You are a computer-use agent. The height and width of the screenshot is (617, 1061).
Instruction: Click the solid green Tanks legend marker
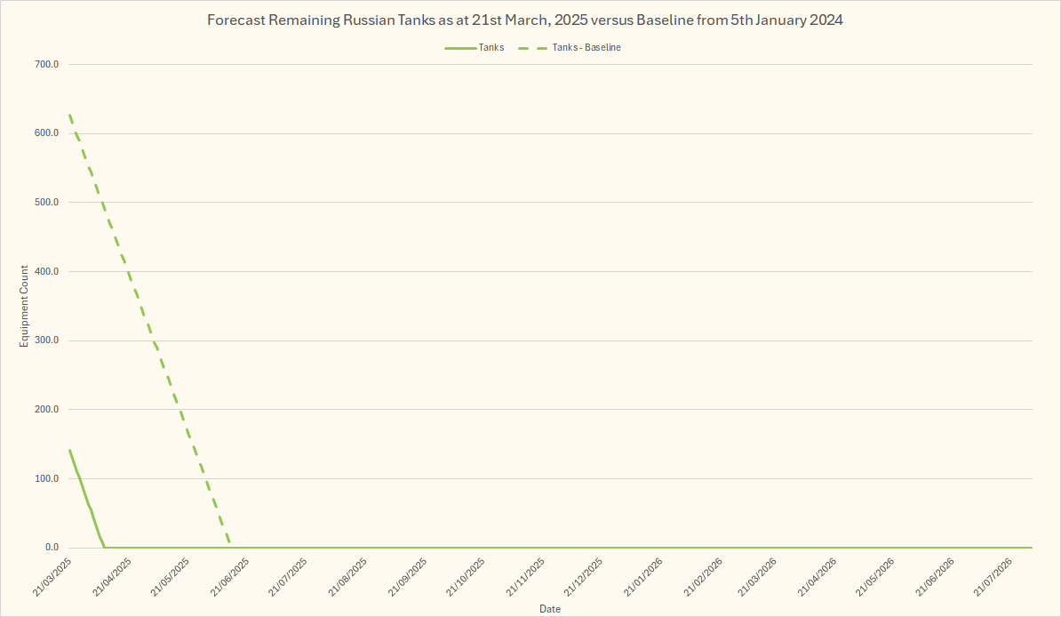[x=459, y=48]
